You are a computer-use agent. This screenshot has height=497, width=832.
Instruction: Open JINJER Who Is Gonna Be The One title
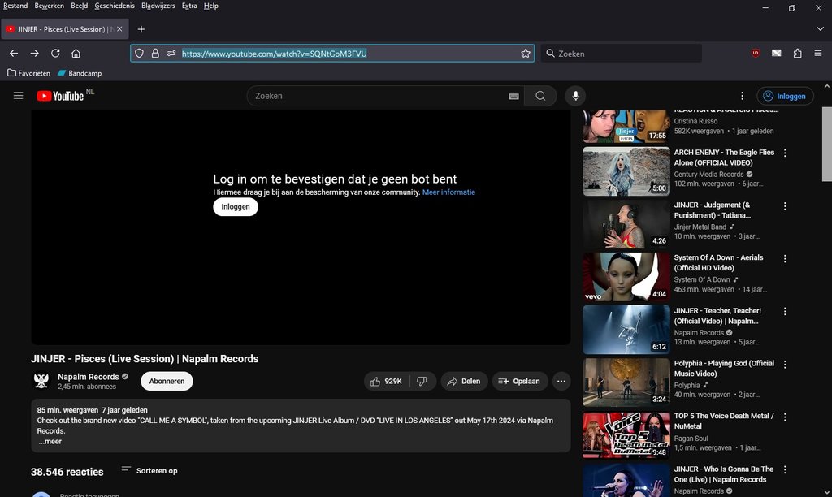pyautogui.click(x=724, y=474)
